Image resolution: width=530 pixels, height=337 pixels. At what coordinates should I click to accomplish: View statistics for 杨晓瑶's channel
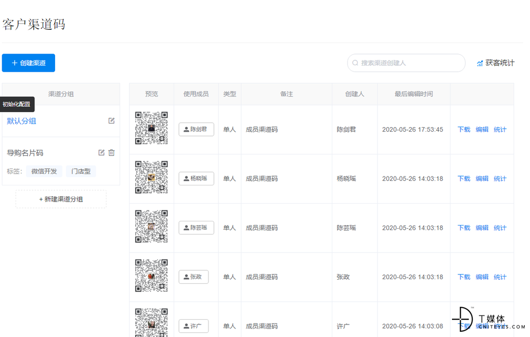[500, 179]
